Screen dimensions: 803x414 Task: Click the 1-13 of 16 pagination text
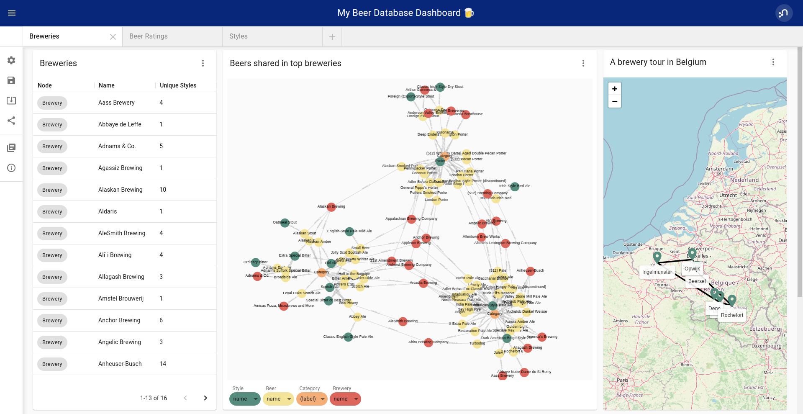154,398
